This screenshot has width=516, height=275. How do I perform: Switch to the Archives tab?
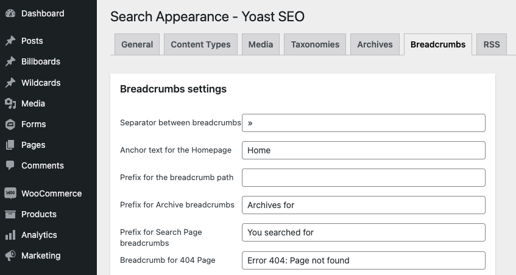[375, 44]
